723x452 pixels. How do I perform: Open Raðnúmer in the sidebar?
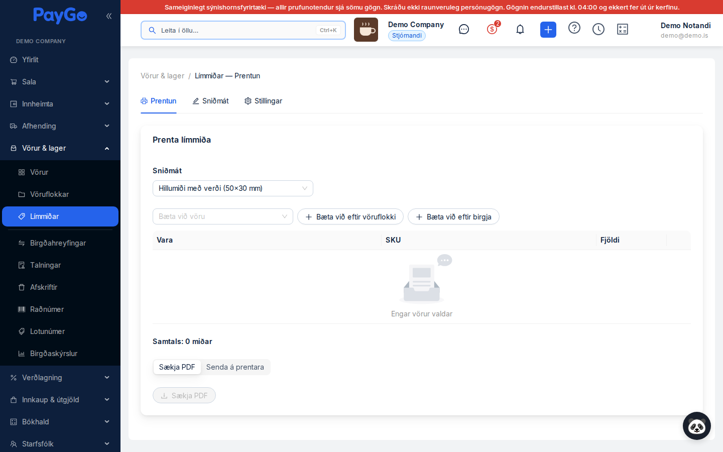[60, 309]
